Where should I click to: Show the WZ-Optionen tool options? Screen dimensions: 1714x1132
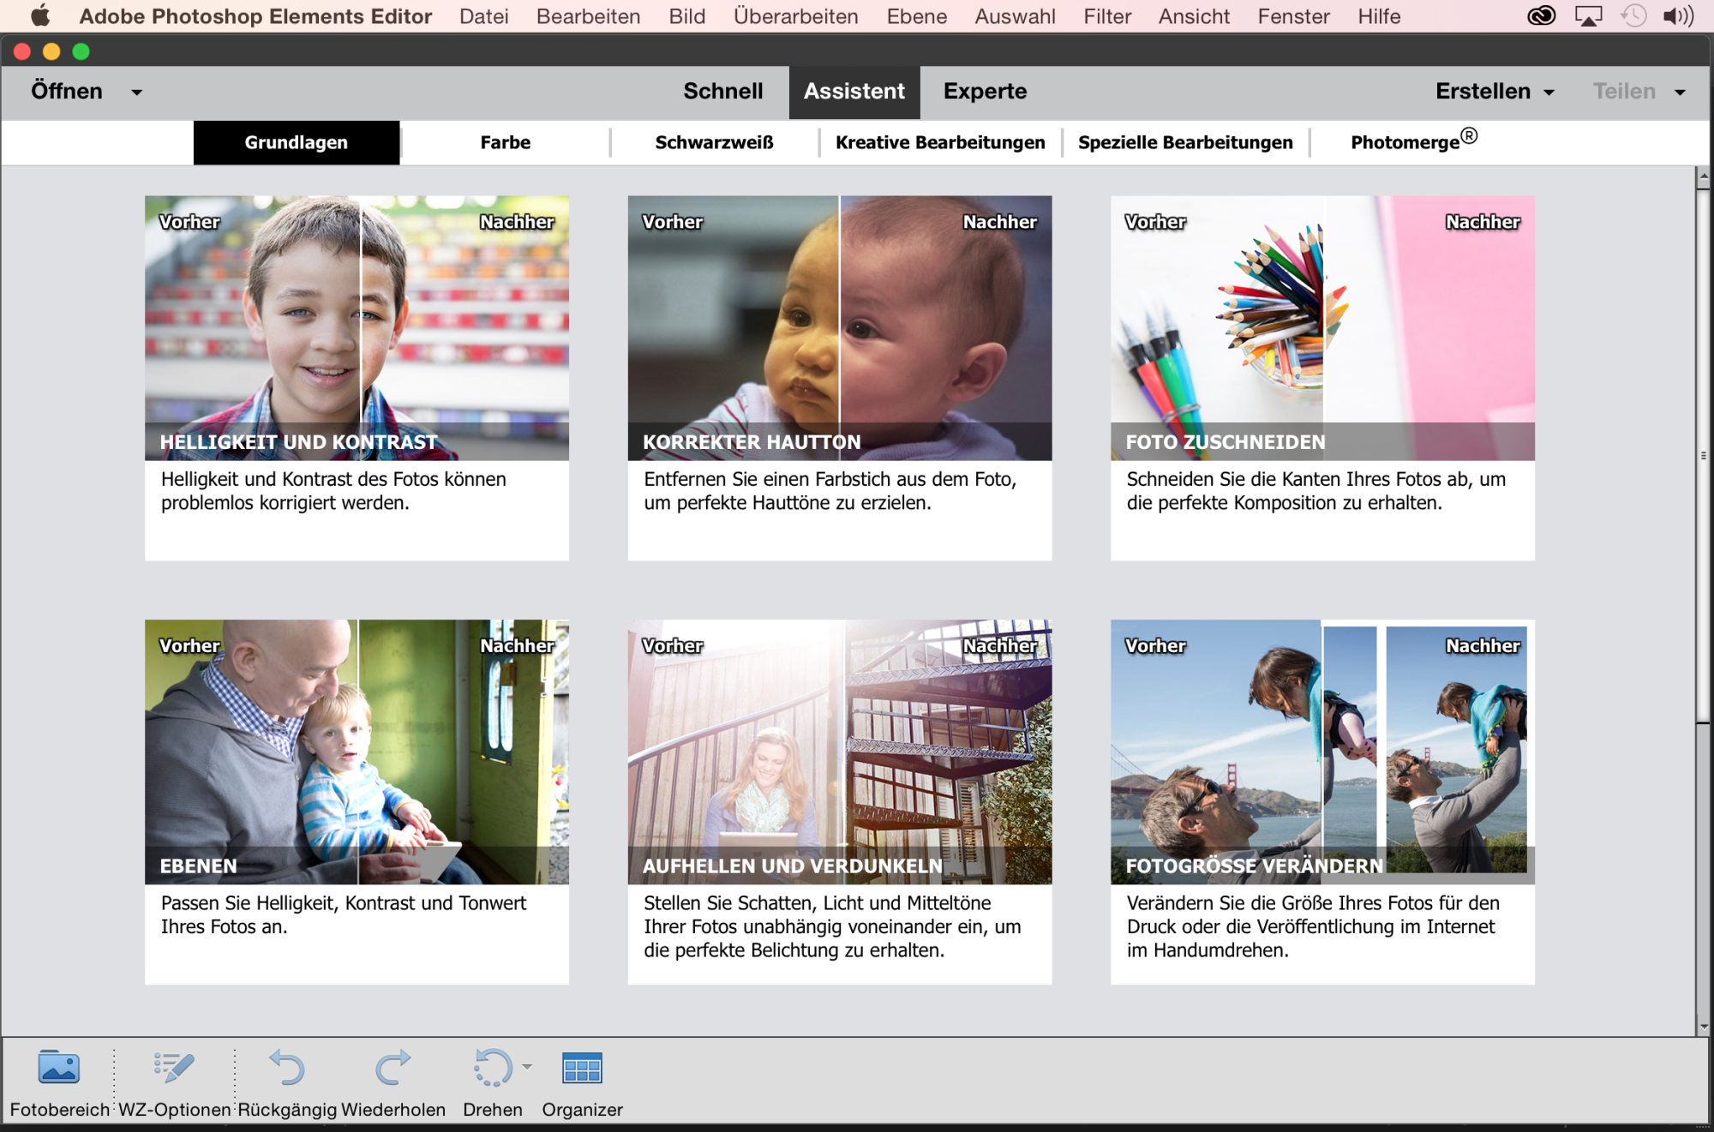[174, 1069]
